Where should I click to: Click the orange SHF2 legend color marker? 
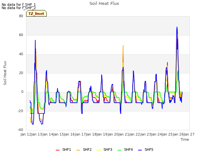[x=78, y=150]
